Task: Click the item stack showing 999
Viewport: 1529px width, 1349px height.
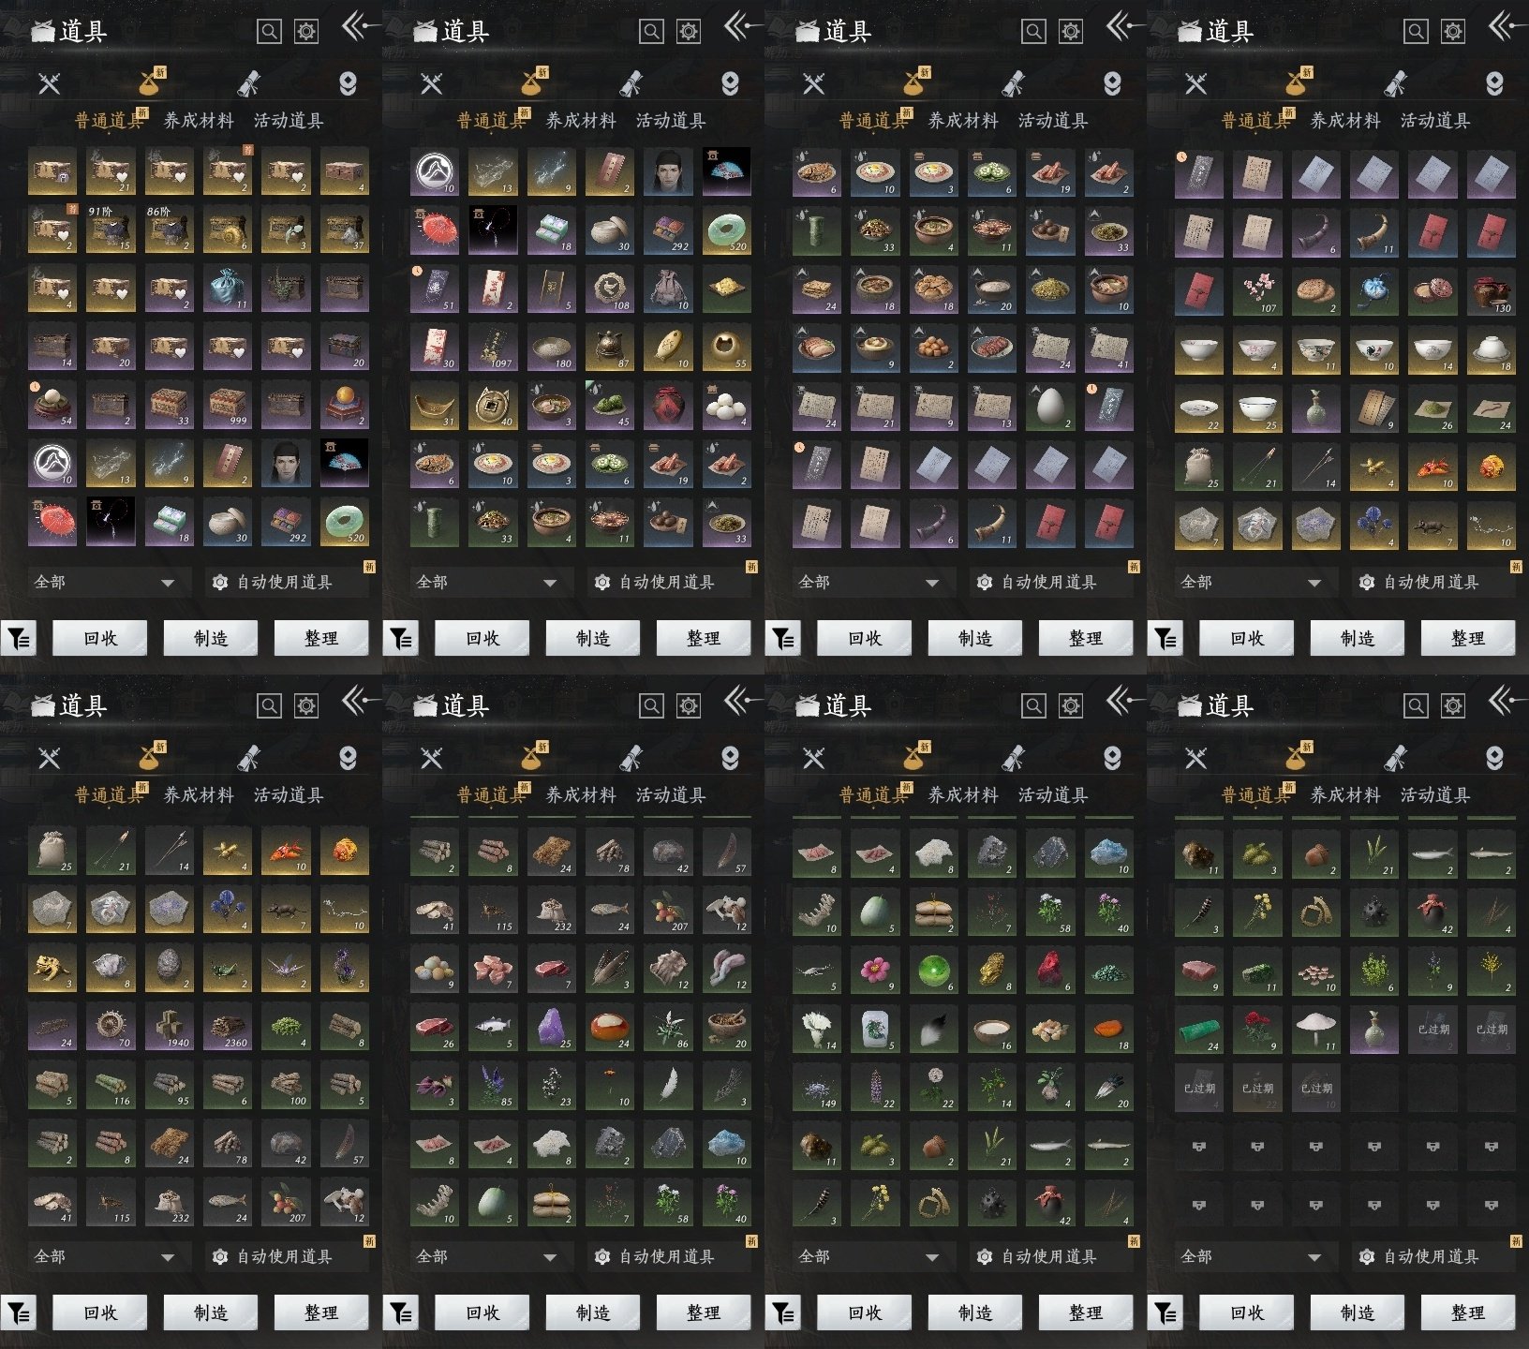Action: (x=228, y=405)
